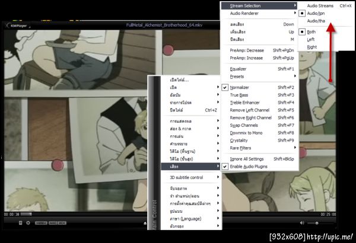Expand the Audio Renderer submenu

click(x=259, y=14)
